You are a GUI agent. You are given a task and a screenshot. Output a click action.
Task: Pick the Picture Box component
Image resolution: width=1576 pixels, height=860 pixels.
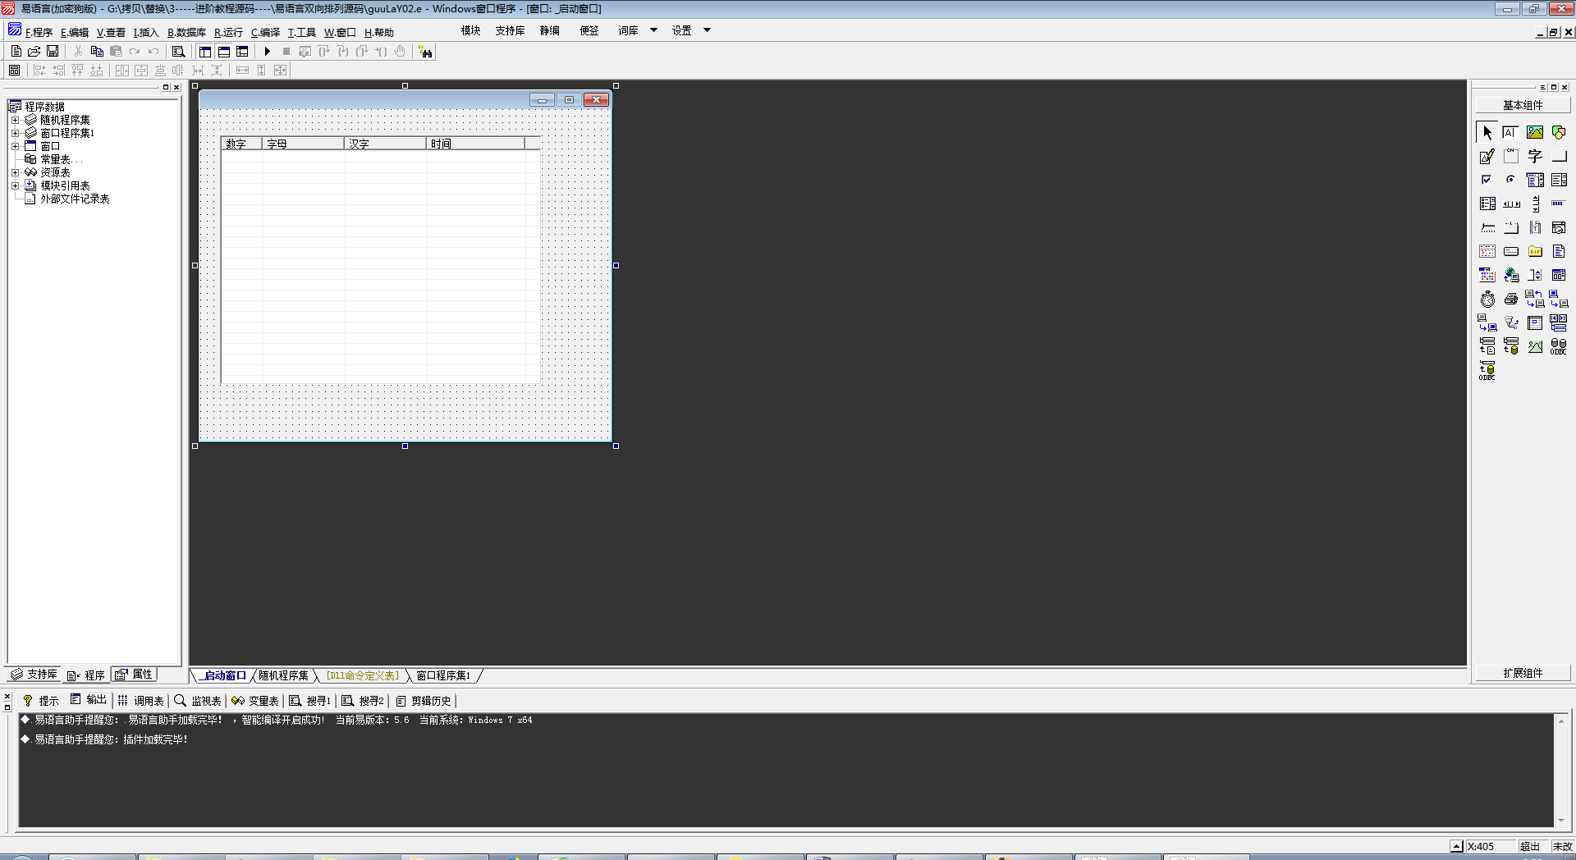pos(1535,132)
